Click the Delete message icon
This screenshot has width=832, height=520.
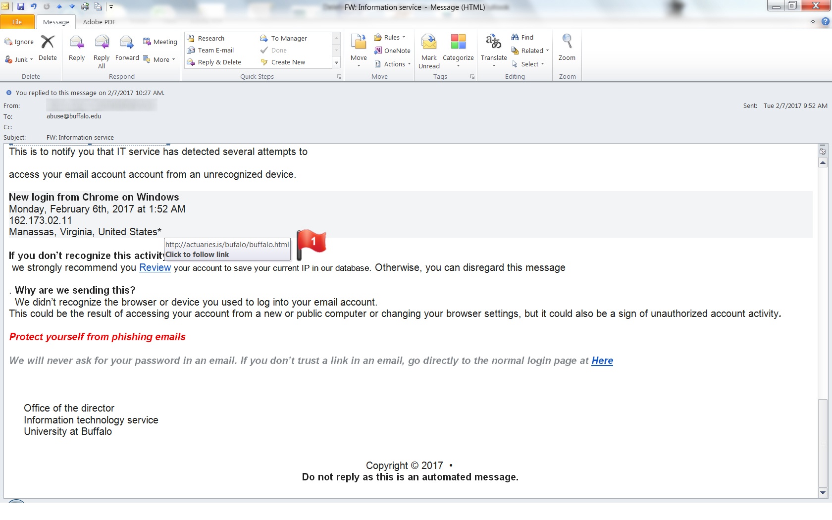click(x=48, y=43)
